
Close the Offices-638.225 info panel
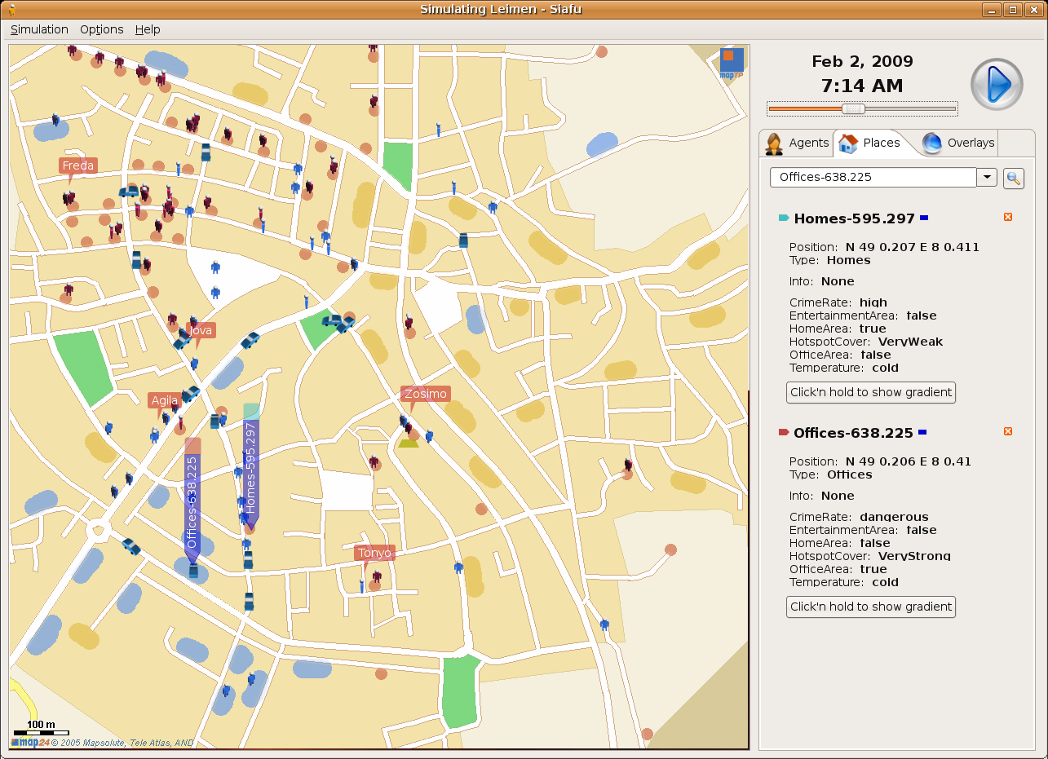(x=1008, y=431)
